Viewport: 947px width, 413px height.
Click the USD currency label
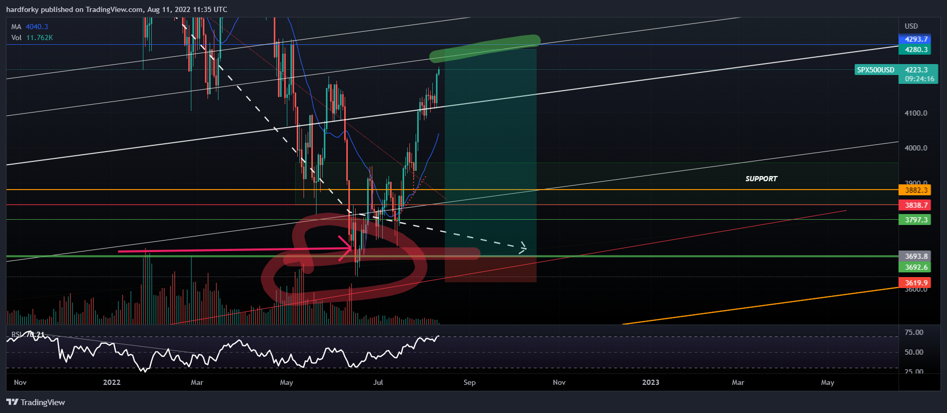tap(911, 26)
